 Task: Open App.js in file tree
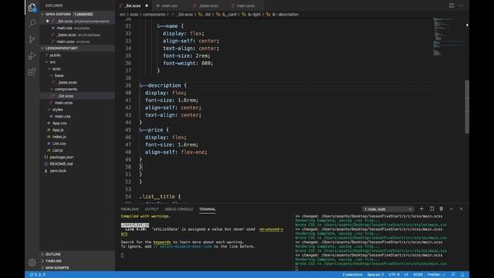point(58,130)
